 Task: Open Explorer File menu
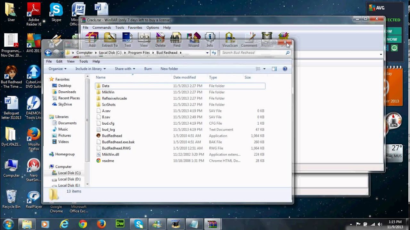49,61
